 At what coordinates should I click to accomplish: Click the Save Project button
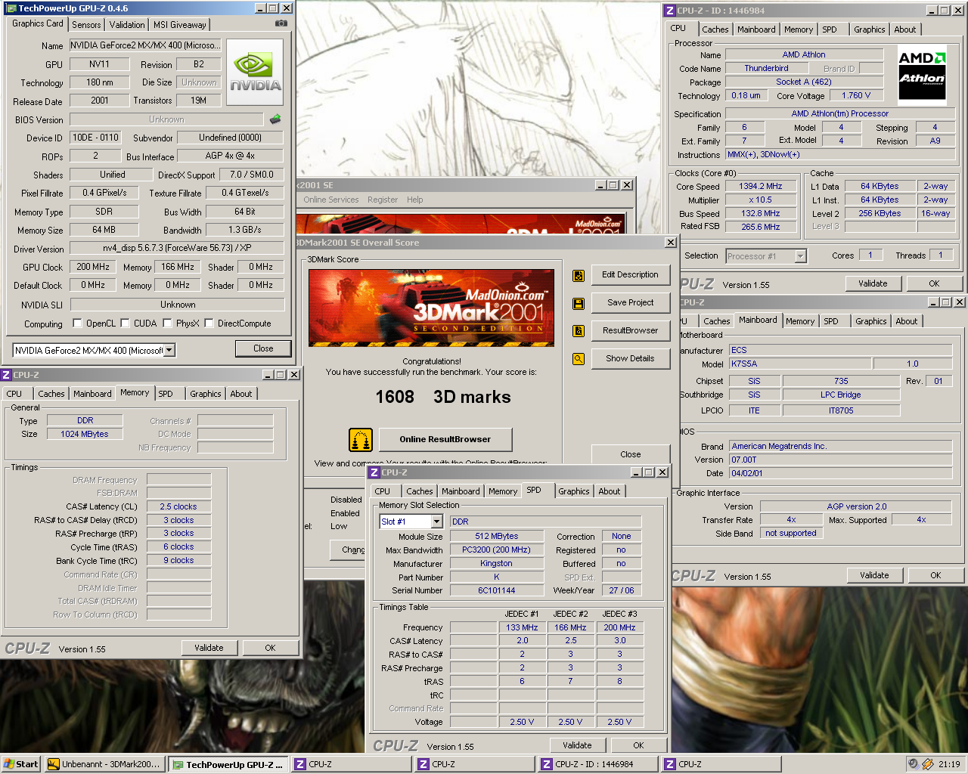pyautogui.click(x=630, y=302)
